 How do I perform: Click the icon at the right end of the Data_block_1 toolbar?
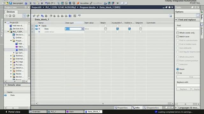point(170,16)
